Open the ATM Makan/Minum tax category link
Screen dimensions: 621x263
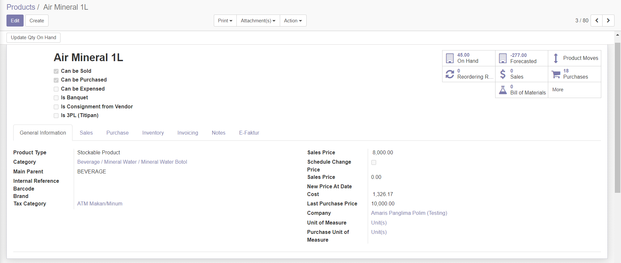click(100, 203)
